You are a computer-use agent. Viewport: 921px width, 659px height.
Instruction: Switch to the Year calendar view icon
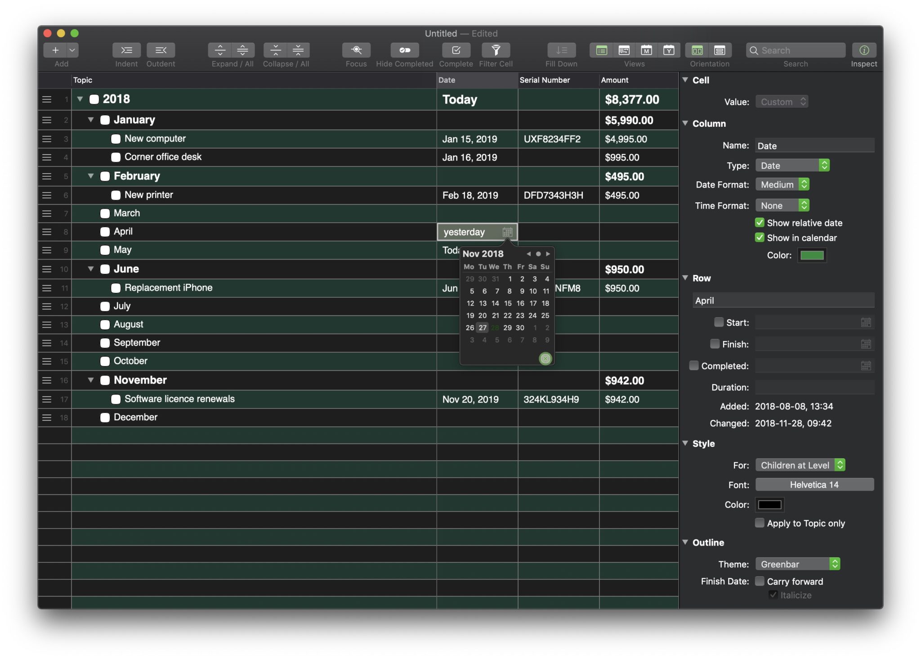point(669,50)
